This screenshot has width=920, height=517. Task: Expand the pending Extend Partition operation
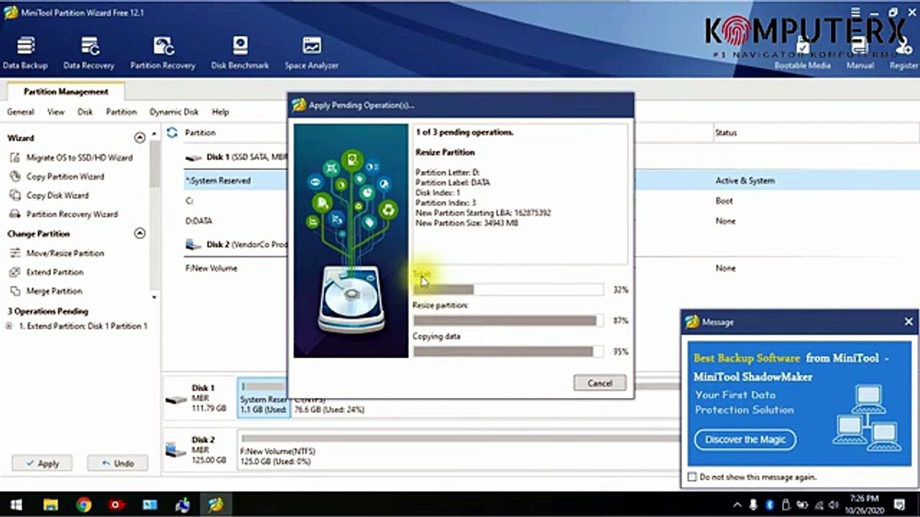[x=9, y=326]
